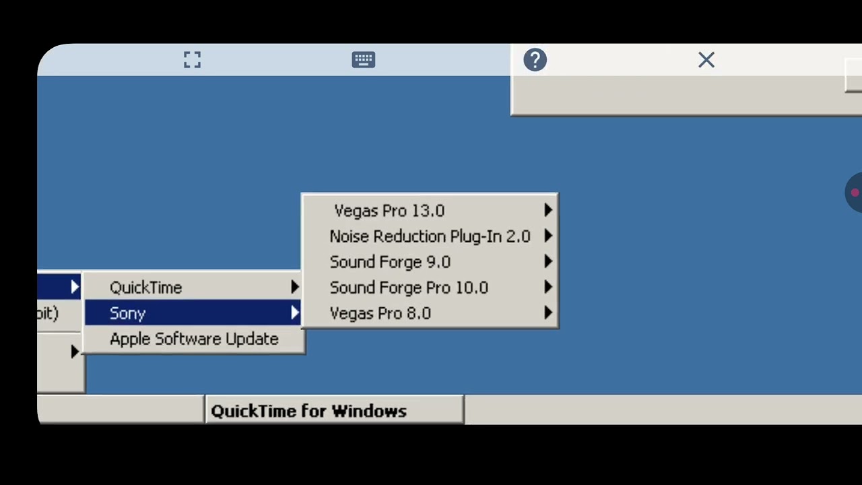Expand arrow beside Sony
This screenshot has height=485, width=862.
(x=295, y=313)
